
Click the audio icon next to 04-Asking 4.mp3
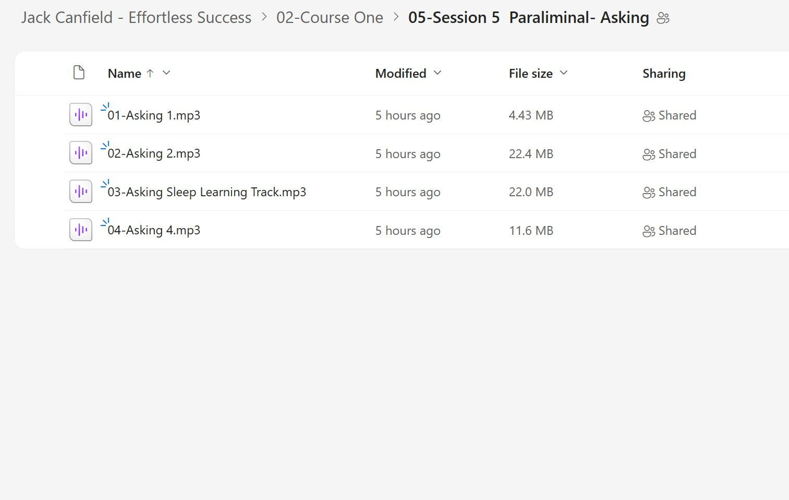coord(80,229)
